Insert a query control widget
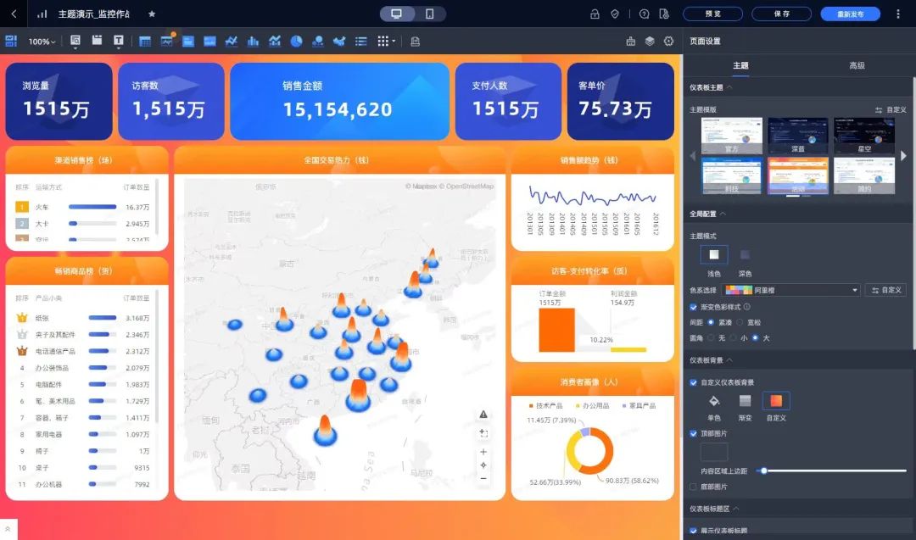The image size is (916, 540). [75, 41]
